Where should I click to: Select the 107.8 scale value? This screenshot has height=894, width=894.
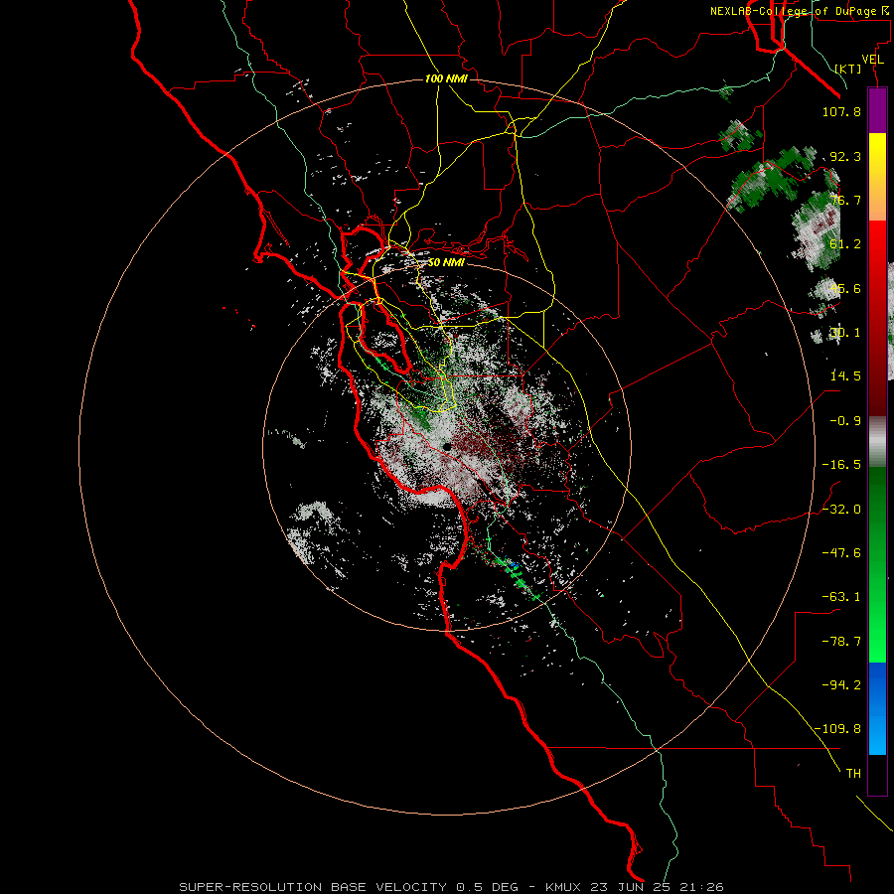tap(841, 111)
